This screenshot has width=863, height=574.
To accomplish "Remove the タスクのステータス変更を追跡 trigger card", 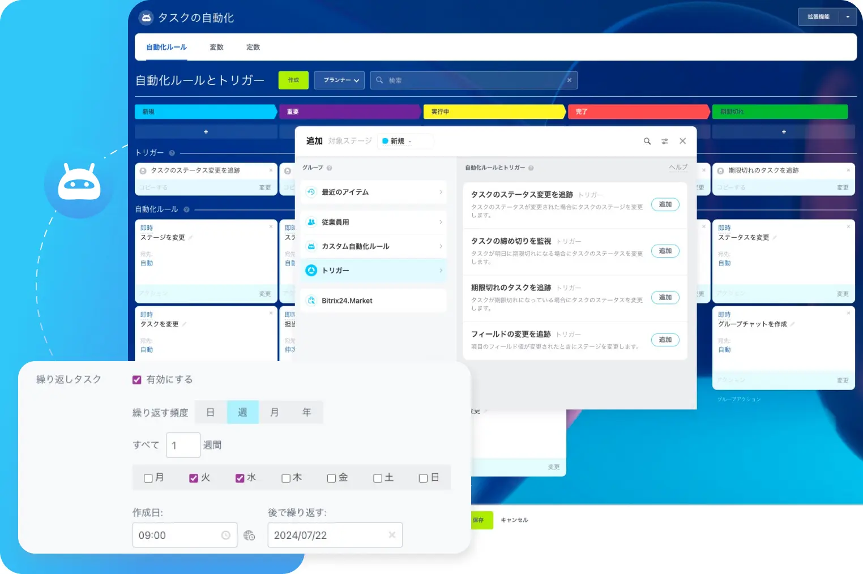I will coord(271,170).
